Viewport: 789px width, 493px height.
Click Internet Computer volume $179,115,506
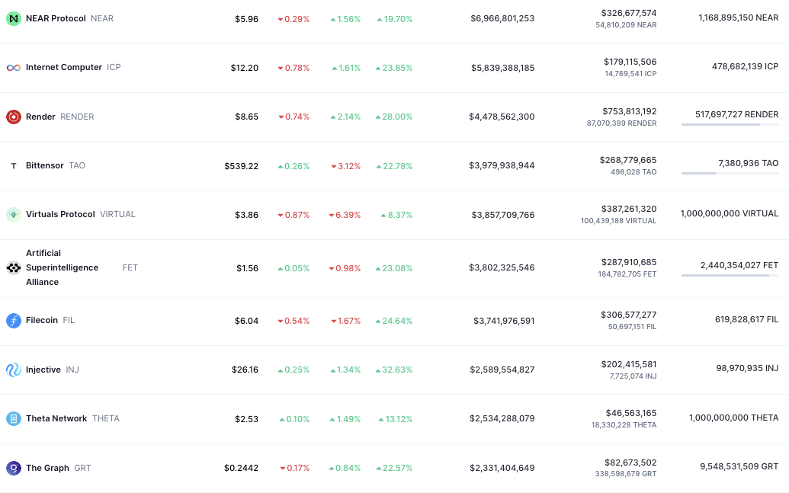pyautogui.click(x=630, y=62)
